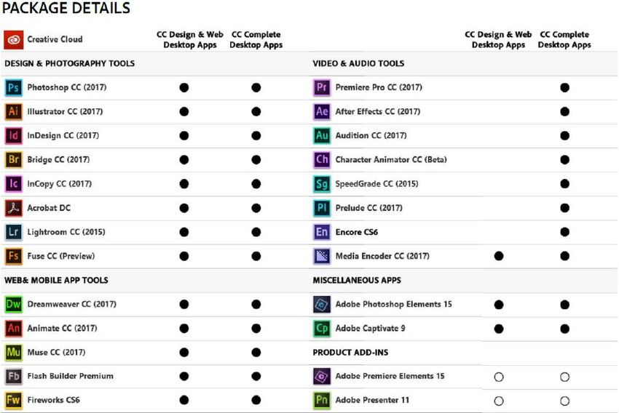Select Premiere Elements 15 Design & Web circle
The image size is (619, 413).
point(499,377)
